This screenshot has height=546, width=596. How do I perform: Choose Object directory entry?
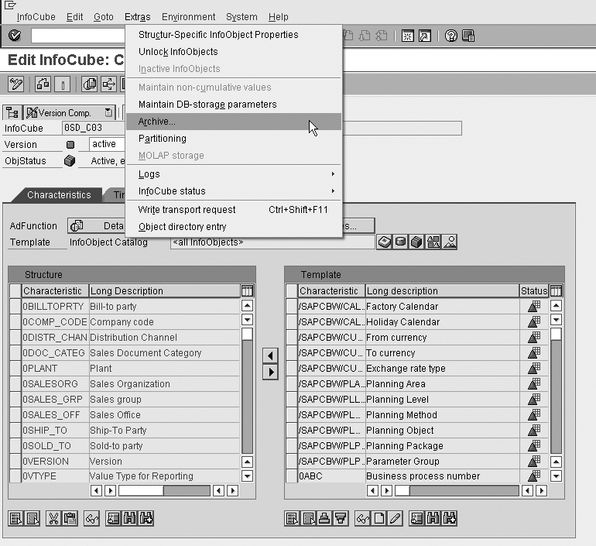(234, 227)
